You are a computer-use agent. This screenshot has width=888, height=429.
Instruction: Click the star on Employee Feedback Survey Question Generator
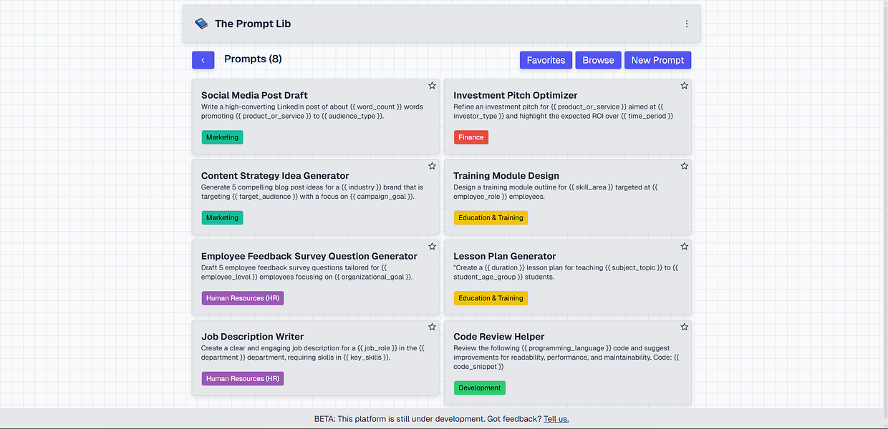(432, 246)
